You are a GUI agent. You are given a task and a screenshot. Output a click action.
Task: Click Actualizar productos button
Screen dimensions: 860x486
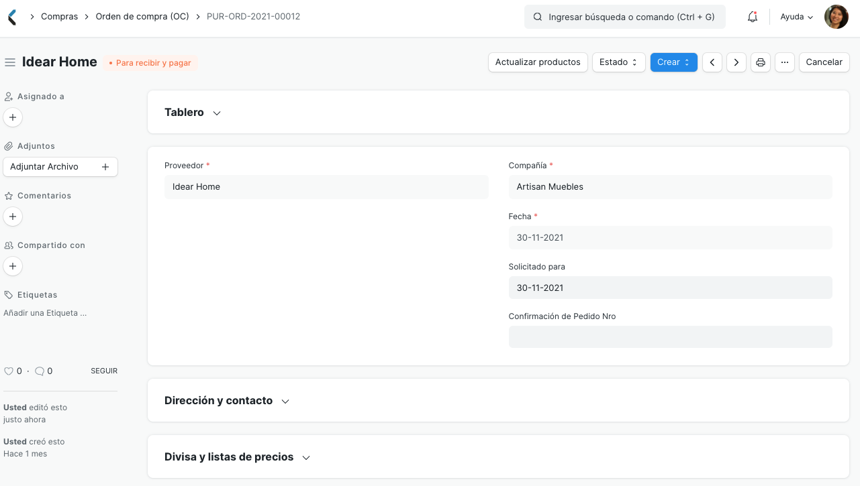pos(538,62)
